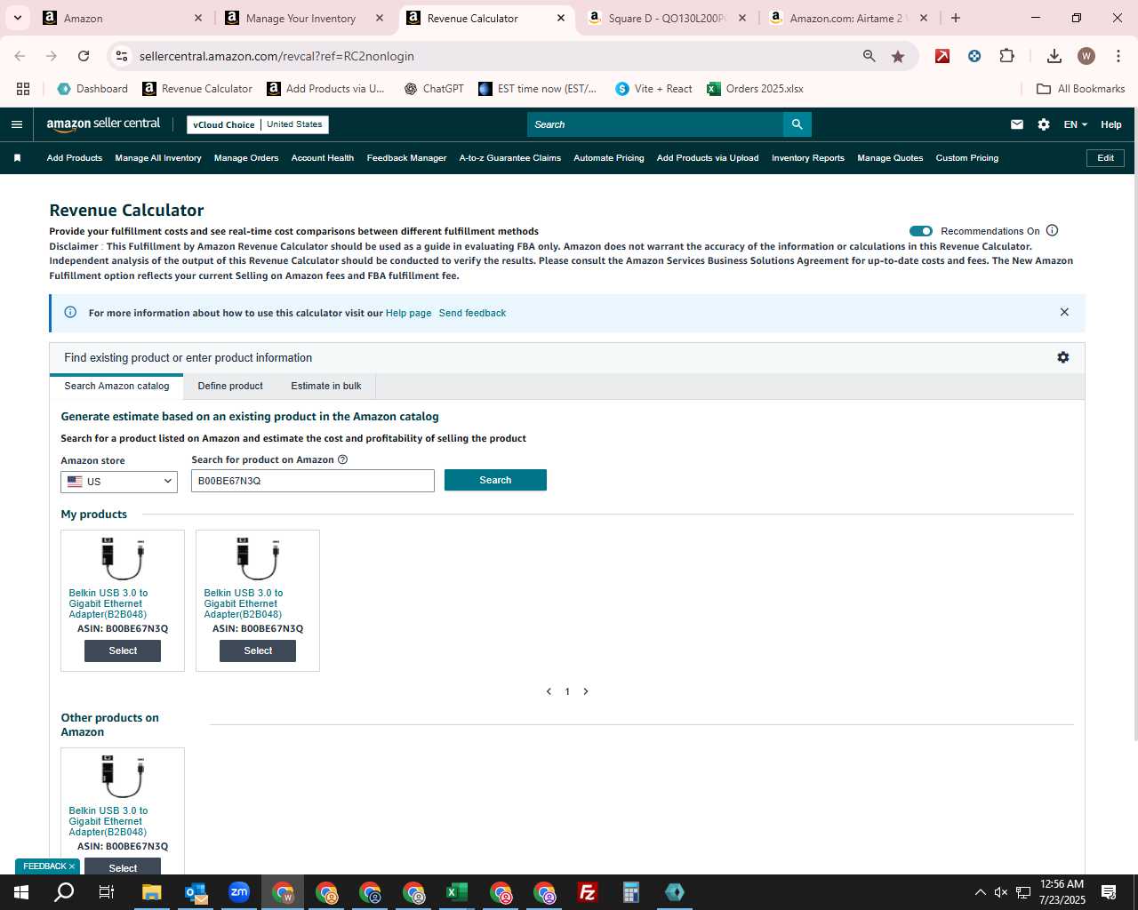The height and width of the screenshot is (910, 1138).
Task: Open the Seller Central hamburger menu
Action: point(16,124)
